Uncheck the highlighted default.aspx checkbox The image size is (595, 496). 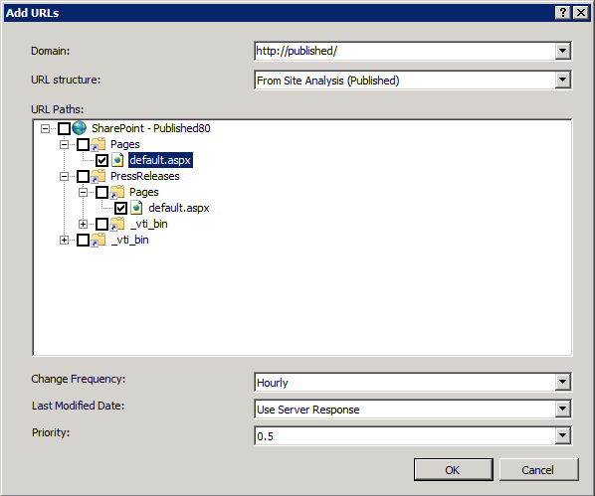pos(102,160)
